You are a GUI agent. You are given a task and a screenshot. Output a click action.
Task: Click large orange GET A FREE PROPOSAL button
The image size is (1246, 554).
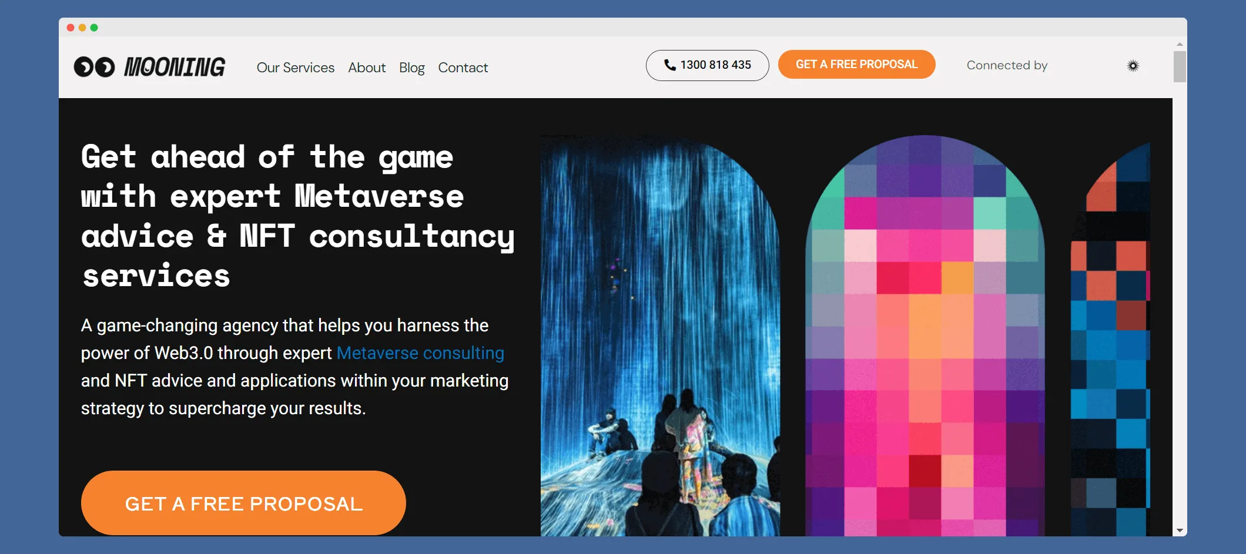tap(243, 503)
